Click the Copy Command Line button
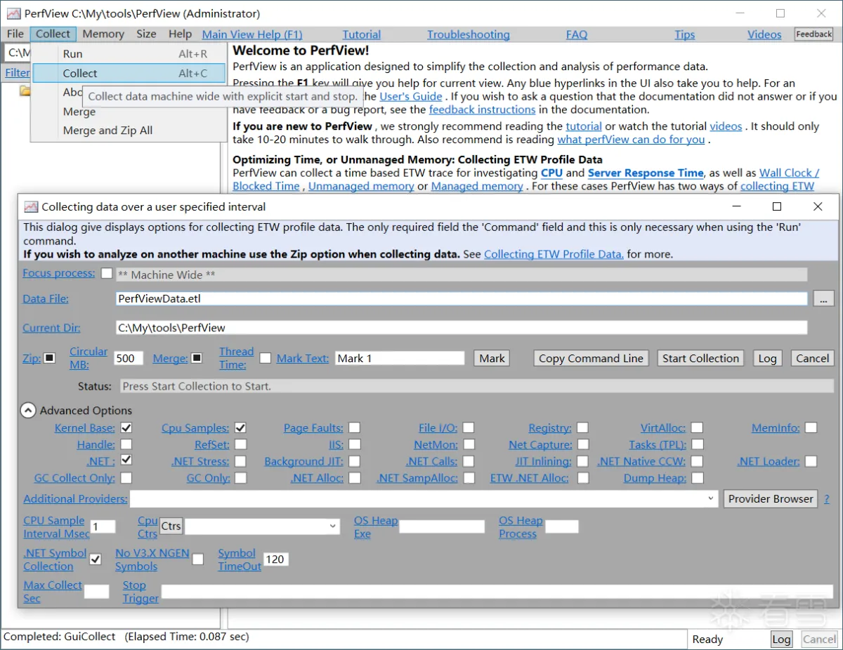This screenshot has height=650, width=843. (x=591, y=358)
